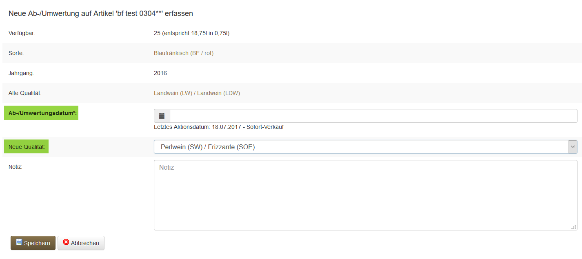Click into the Notiz text area
The width and height of the screenshot is (582, 259).
pos(365,195)
